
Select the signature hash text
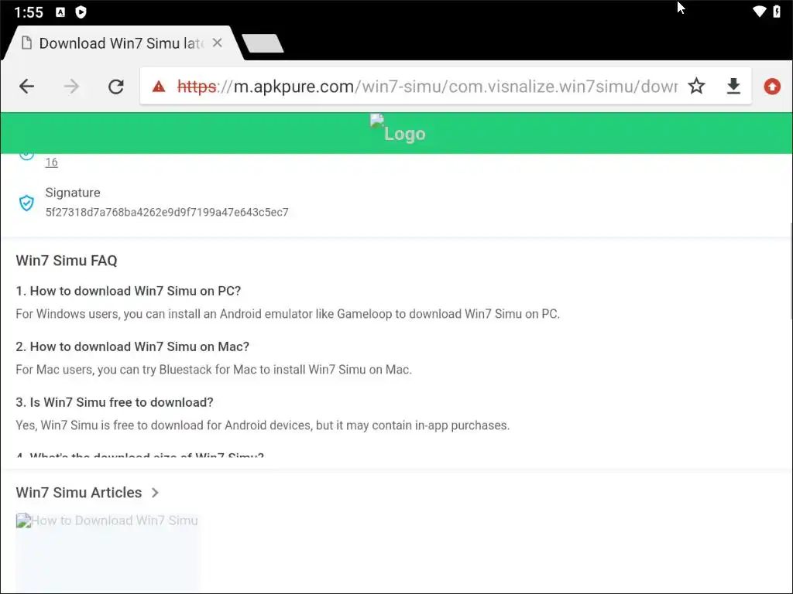167,212
